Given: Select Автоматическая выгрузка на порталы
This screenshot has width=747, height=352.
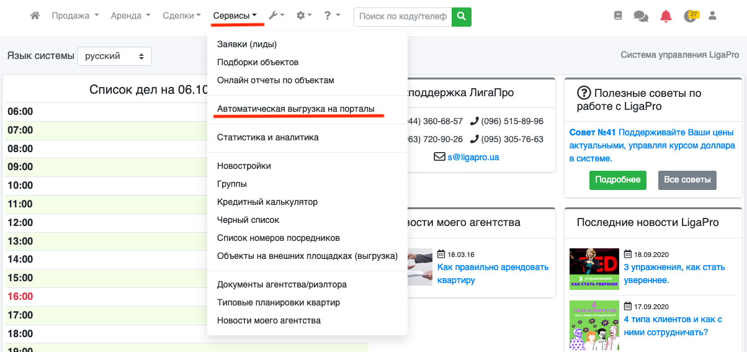Looking at the screenshot, I should coord(296,109).
